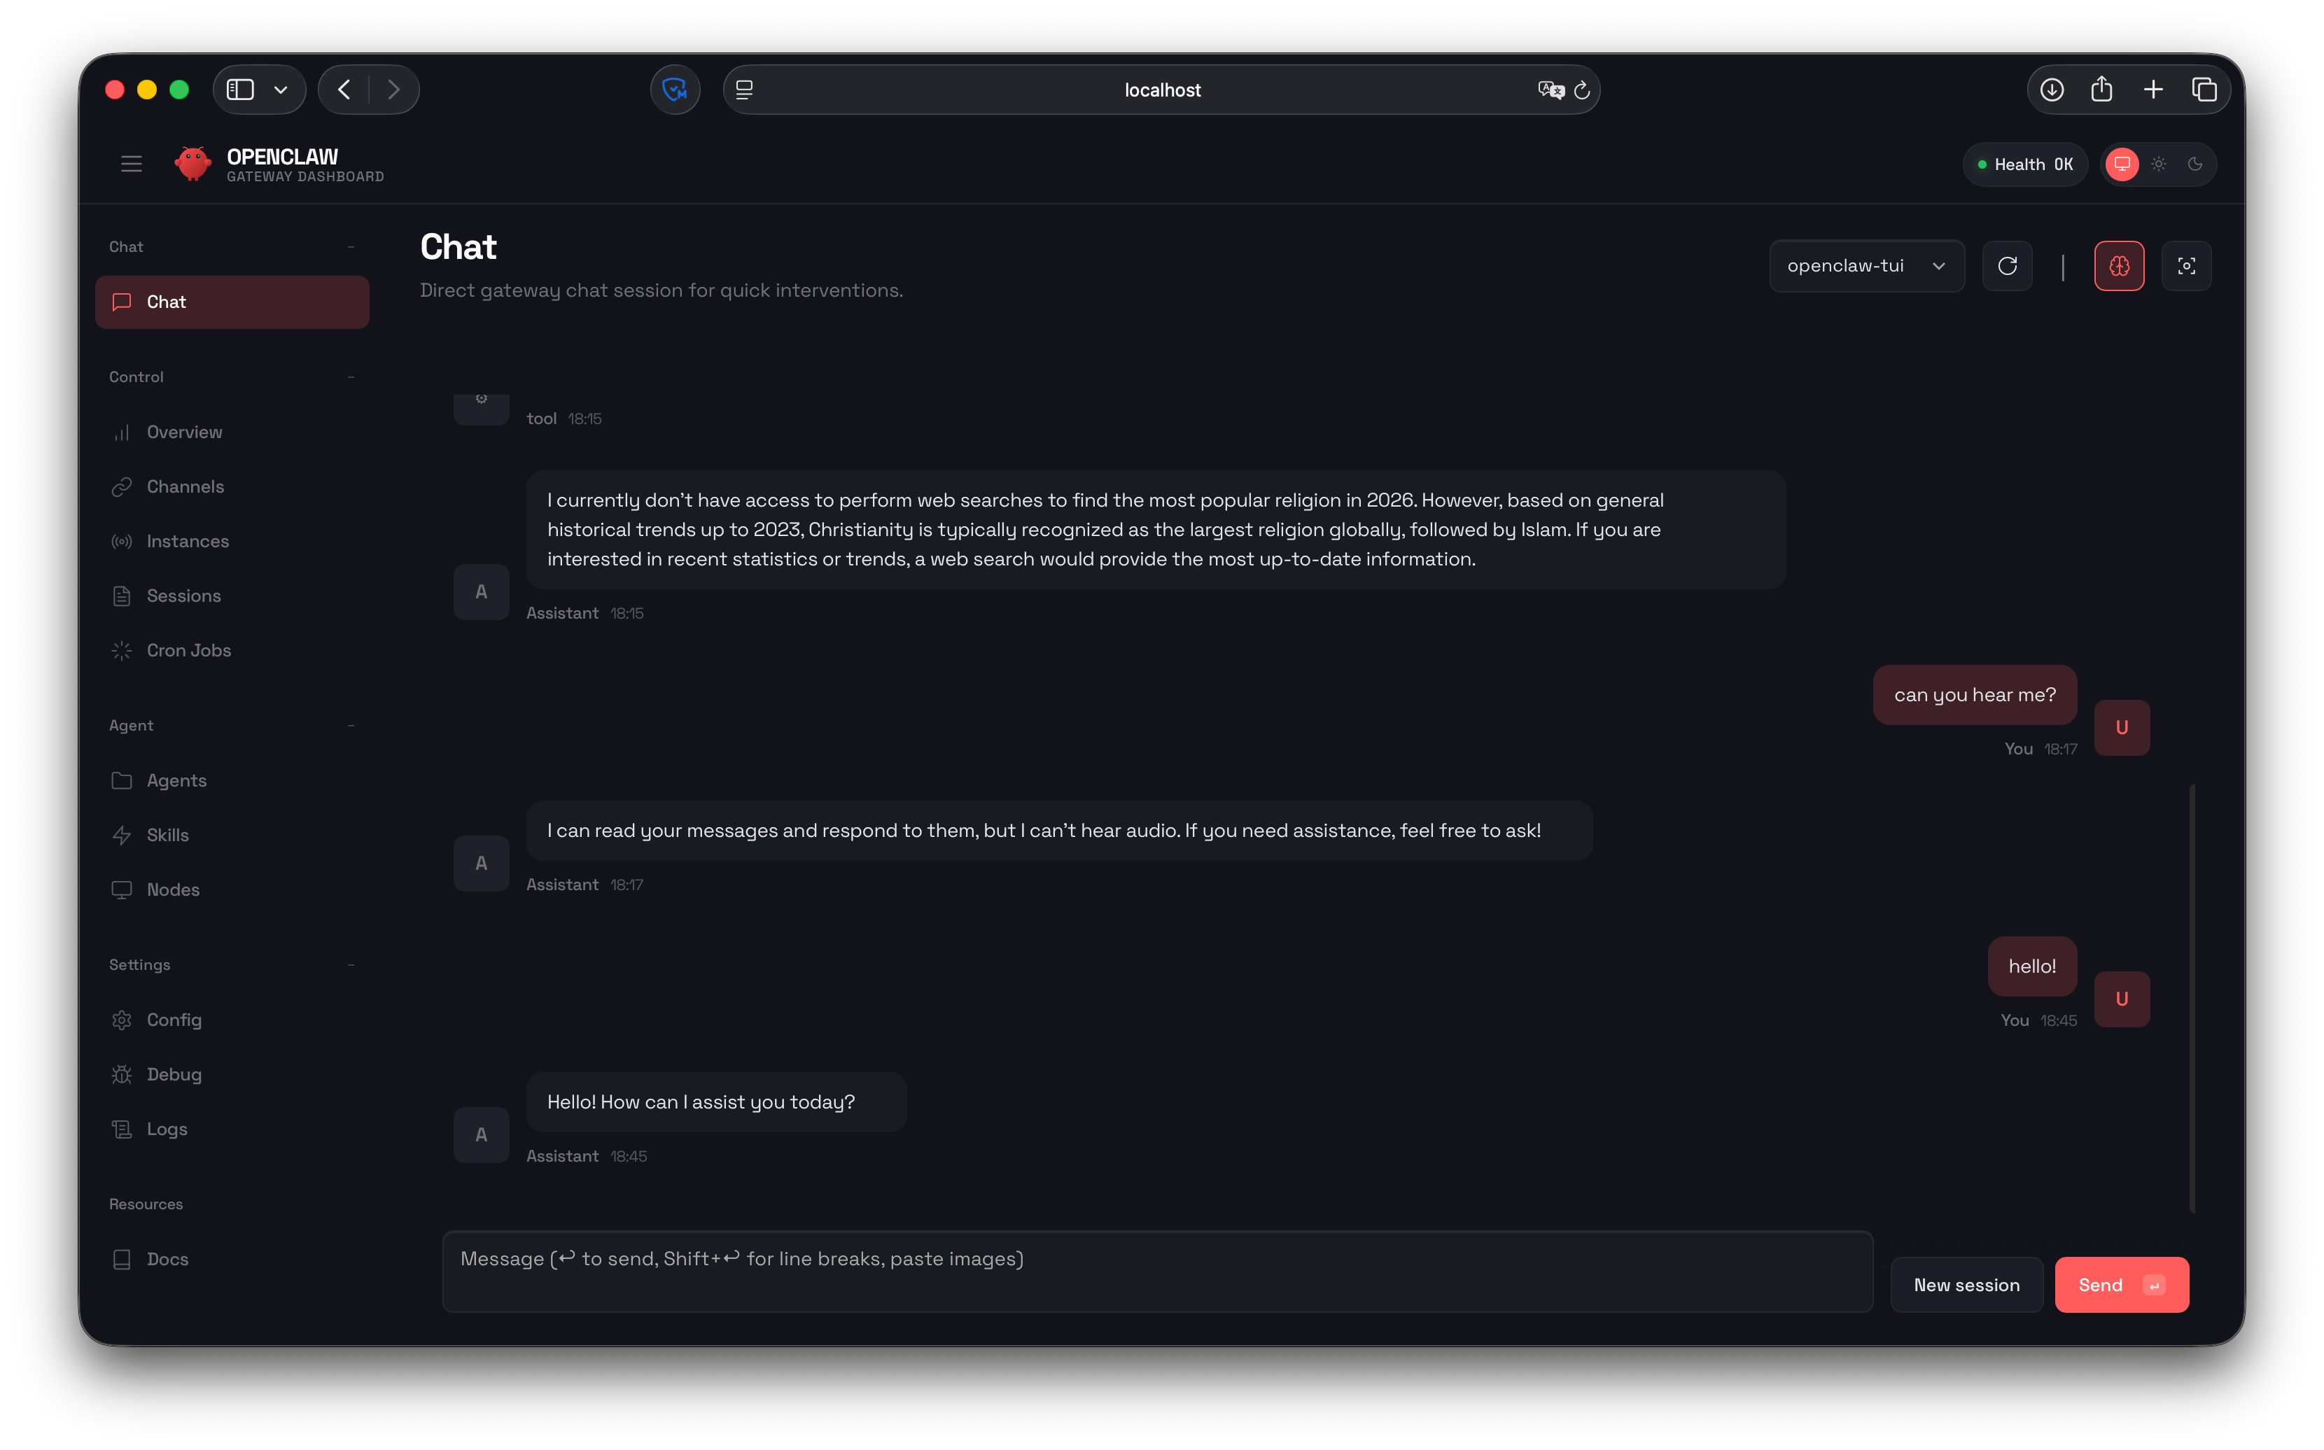Open the Skills panel
This screenshot has width=2324, height=1450.
167,834
